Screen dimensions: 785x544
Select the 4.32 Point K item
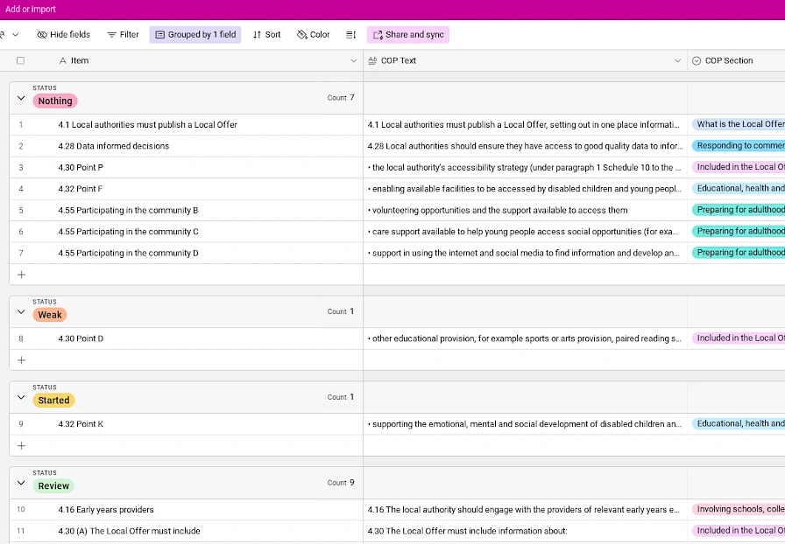pyautogui.click(x=81, y=424)
